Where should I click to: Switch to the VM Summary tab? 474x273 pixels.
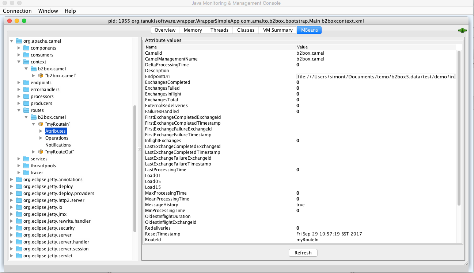tap(277, 30)
